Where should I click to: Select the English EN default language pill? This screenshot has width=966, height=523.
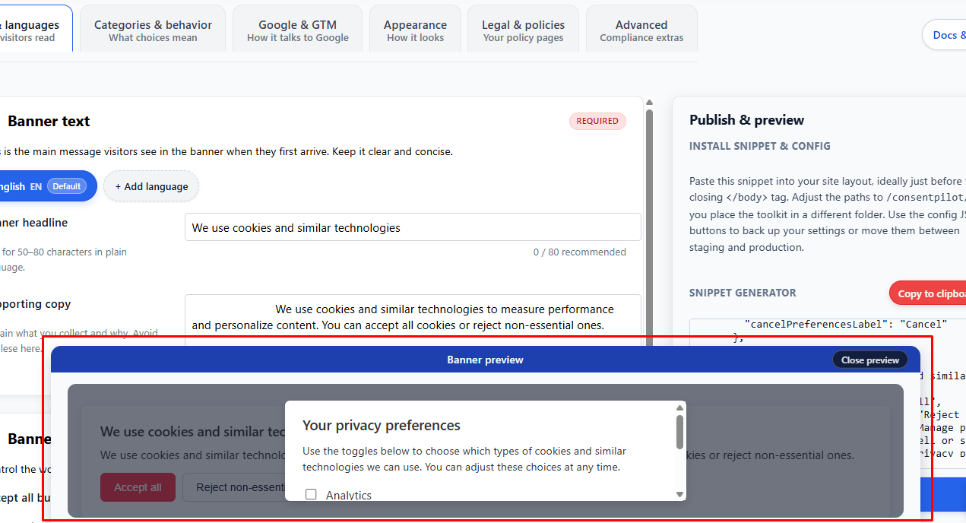(38, 186)
